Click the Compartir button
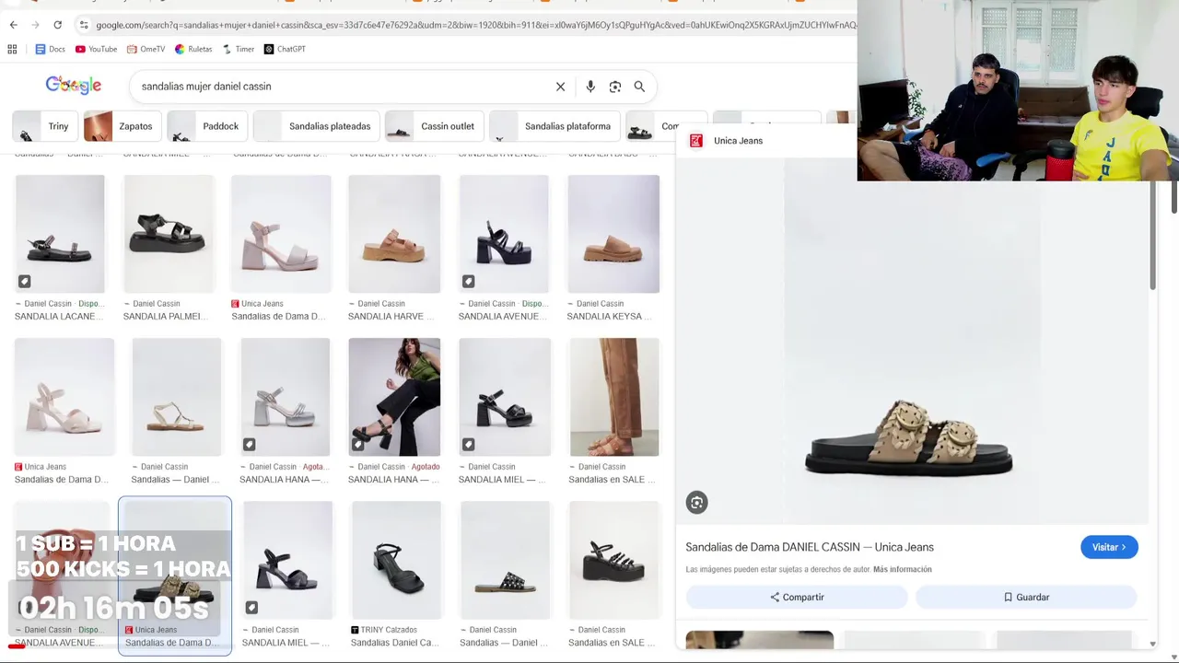The image size is (1179, 663). click(x=797, y=597)
